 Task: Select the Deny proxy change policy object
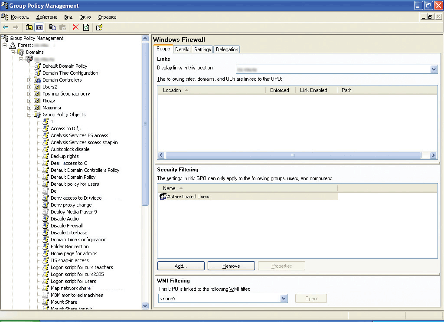[x=71, y=205]
